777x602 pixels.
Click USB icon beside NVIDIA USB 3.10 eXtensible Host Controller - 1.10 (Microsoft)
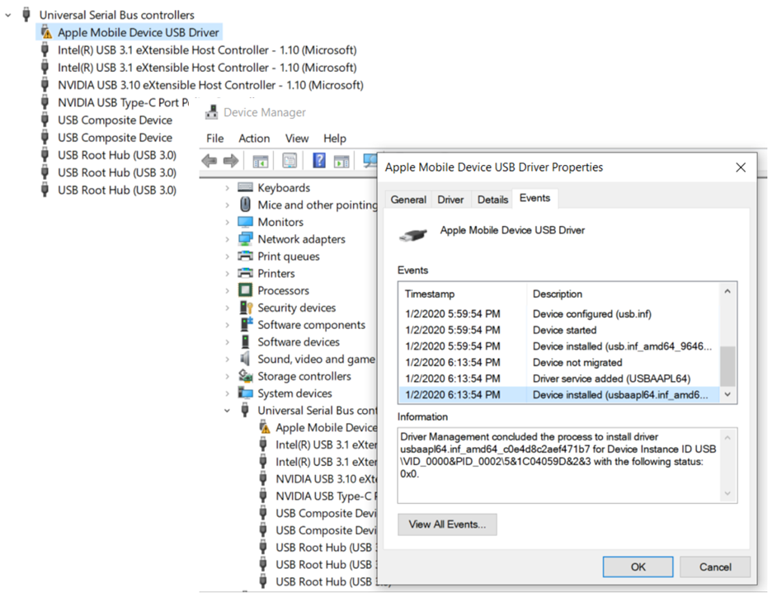point(45,85)
